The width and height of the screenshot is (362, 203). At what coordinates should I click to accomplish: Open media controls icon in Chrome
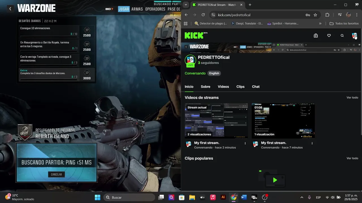340,15
